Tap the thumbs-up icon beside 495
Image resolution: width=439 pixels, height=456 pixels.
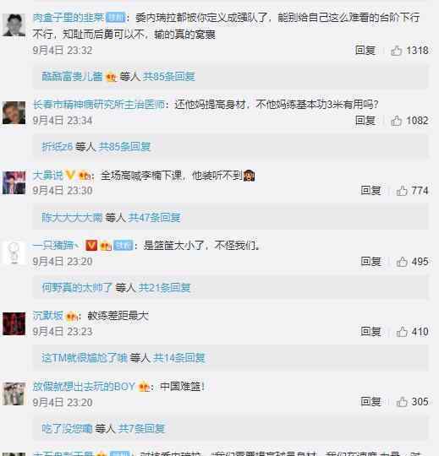(402, 262)
